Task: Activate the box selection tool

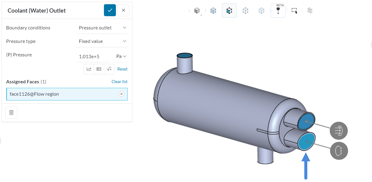Action: pyautogui.click(x=294, y=11)
